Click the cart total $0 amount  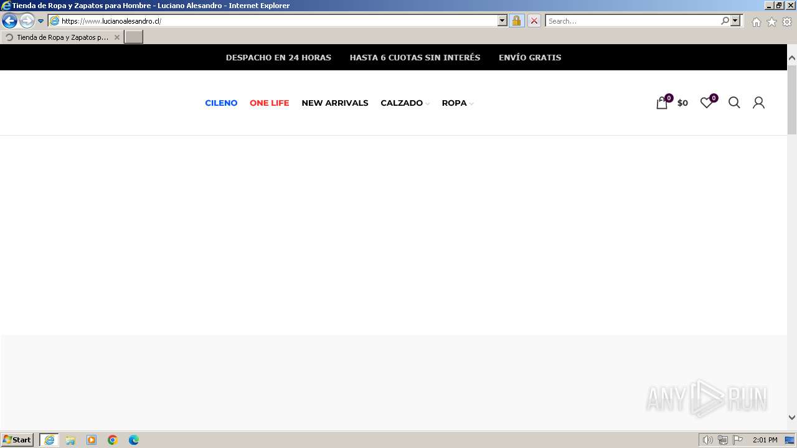pyautogui.click(x=682, y=103)
